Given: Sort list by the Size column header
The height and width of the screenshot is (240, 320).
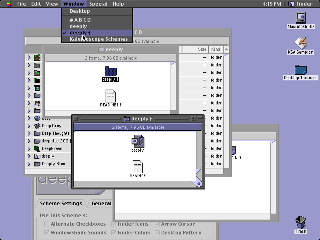Looking at the screenshot, I should pyautogui.click(x=195, y=49).
